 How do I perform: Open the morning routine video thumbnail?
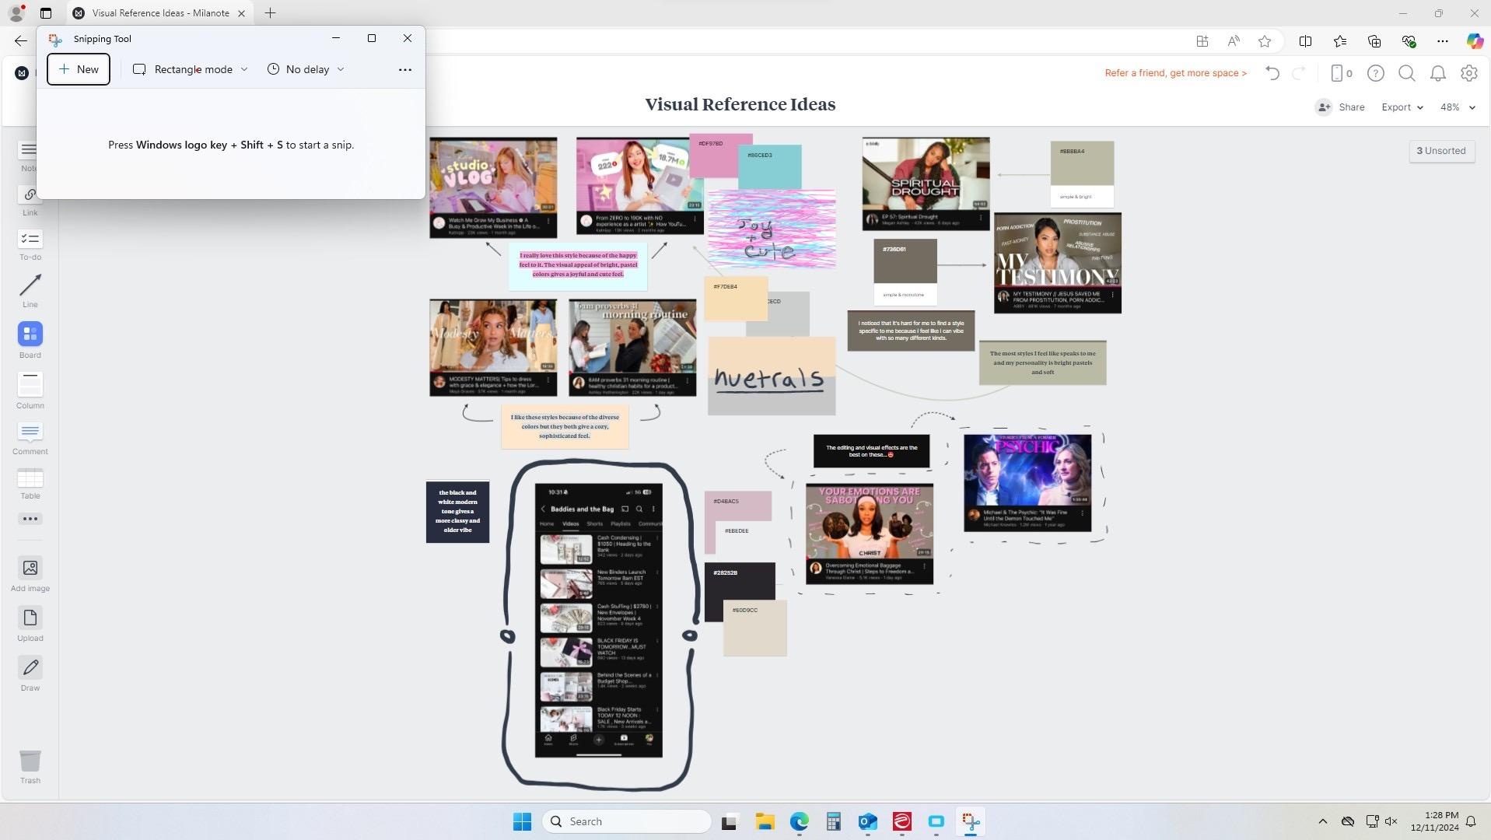tap(632, 348)
